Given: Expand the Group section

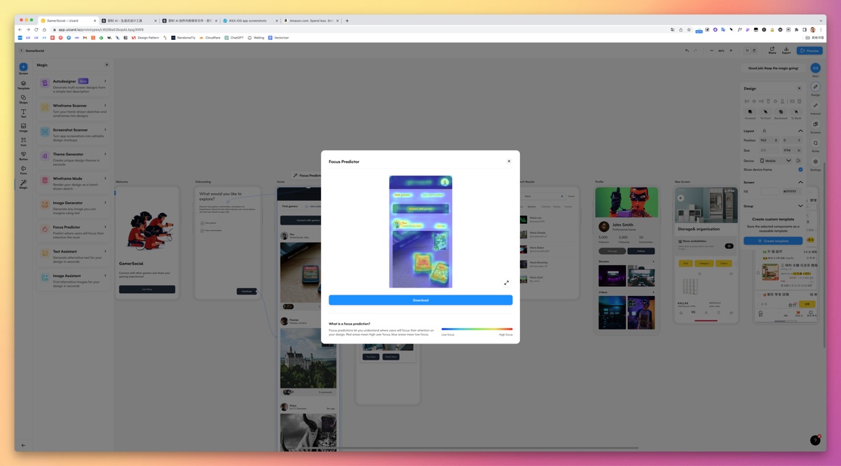Looking at the screenshot, I should pyautogui.click(x=800, y=206).
